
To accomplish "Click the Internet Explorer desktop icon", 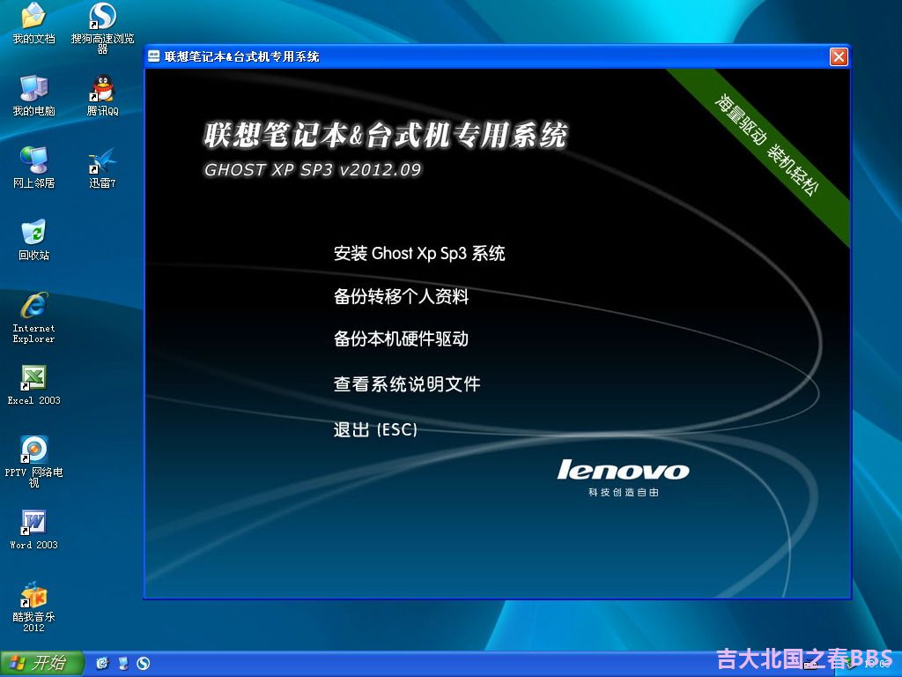I will tap(34, 317).
